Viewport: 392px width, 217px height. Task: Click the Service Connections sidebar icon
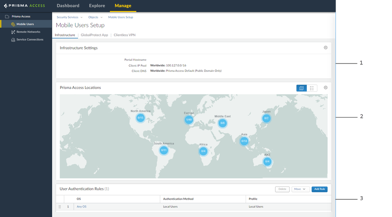pyautogui.click(x=13, y=40)
